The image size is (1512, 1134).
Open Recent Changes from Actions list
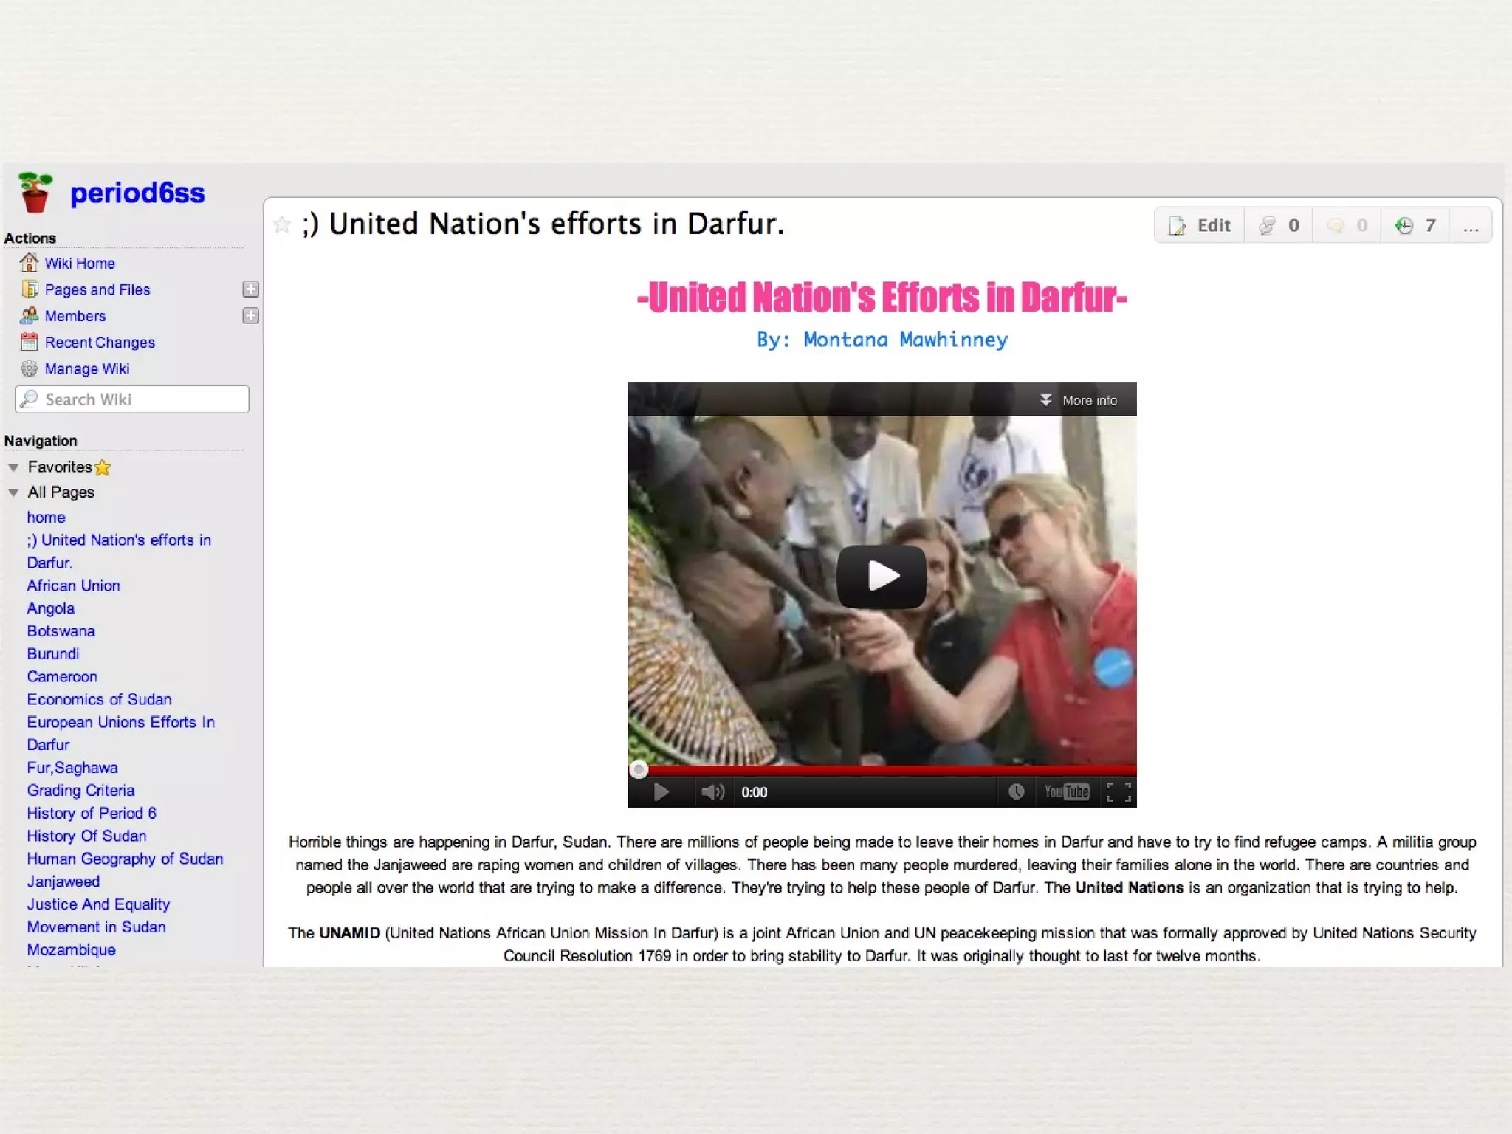coord(100,343)
